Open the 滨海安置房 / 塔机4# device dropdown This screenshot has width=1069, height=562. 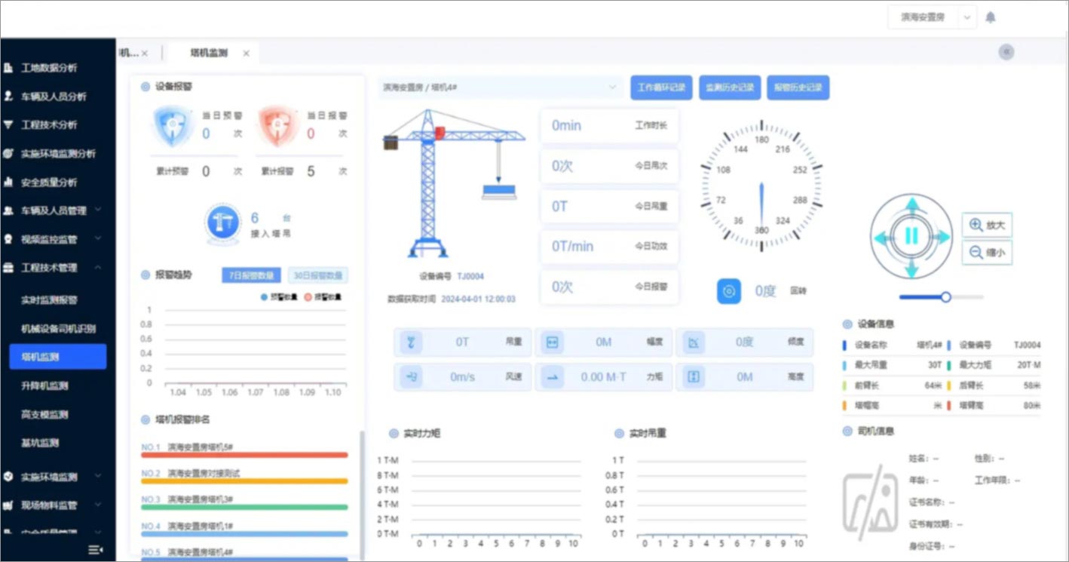pos(499,88)
